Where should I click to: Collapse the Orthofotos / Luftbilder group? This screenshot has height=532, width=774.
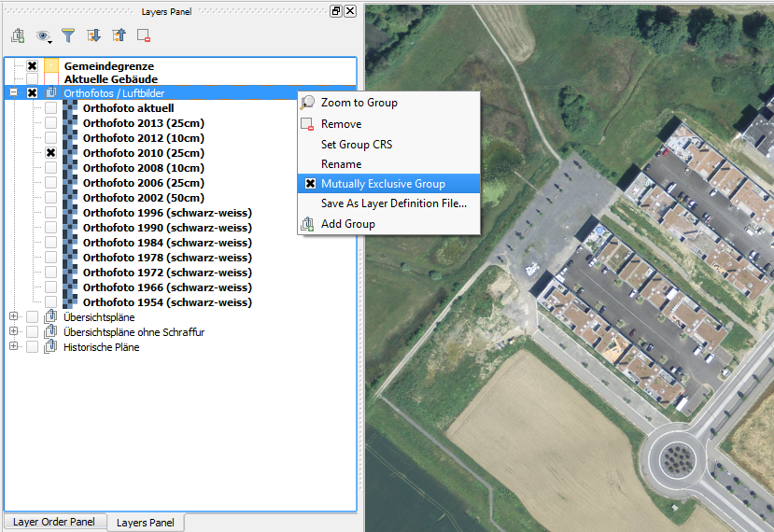click(x=13, y=93)
